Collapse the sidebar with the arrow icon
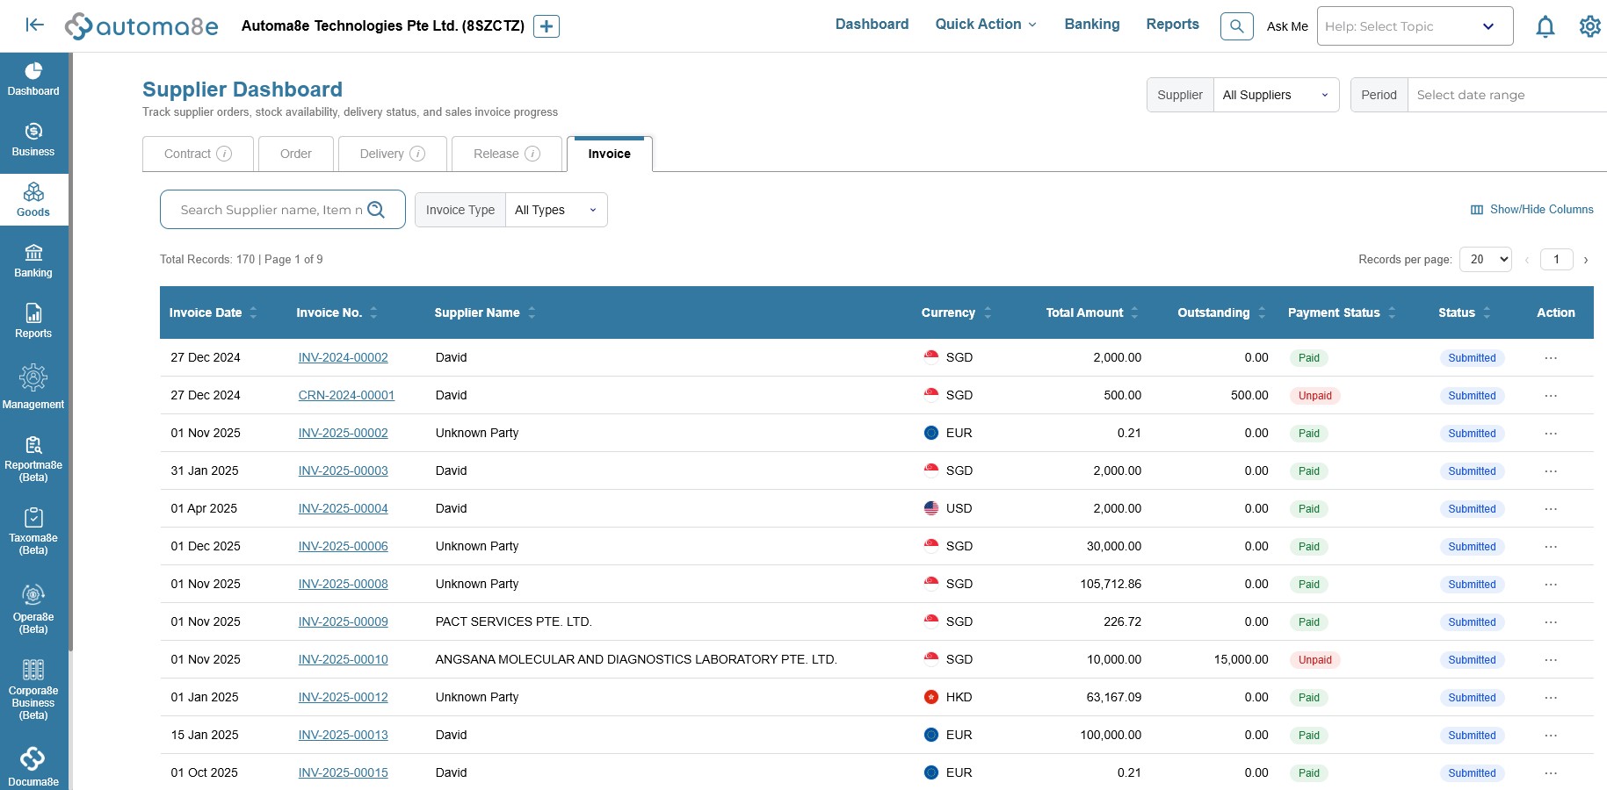 pyautogui.click(x=35, y=25)
